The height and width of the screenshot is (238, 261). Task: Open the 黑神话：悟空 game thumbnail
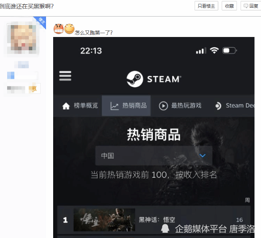pos(104,220)
